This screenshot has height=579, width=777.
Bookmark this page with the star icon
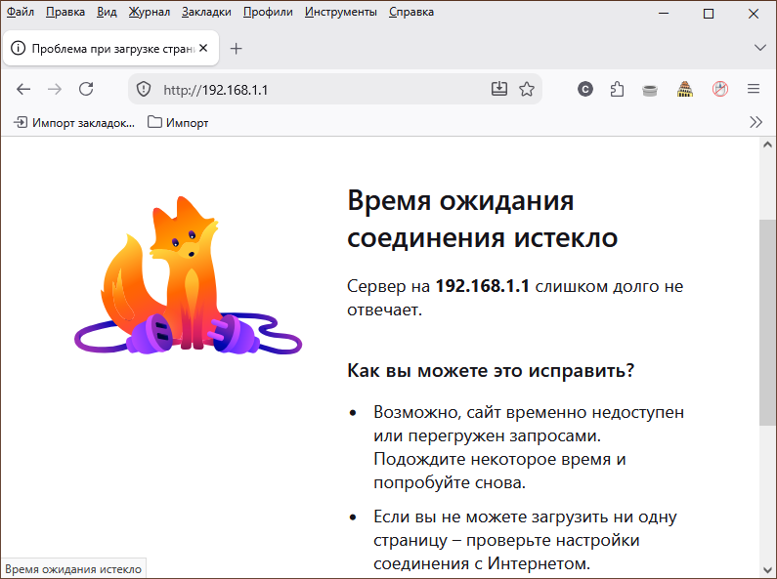tap(527, 89)
